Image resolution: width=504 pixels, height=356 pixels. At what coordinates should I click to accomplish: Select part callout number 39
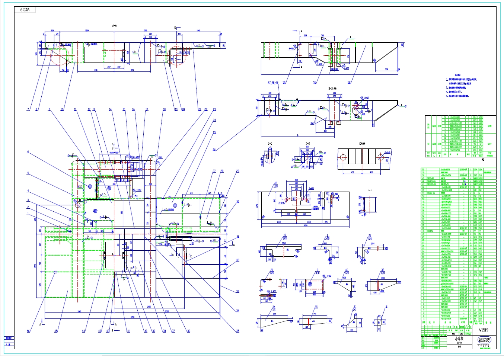click(153, 331)
